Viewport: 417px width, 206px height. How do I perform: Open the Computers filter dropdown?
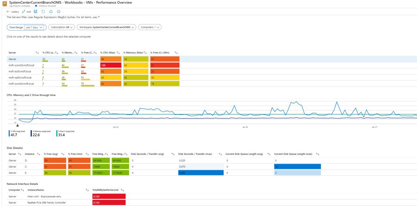coord(150,27)
